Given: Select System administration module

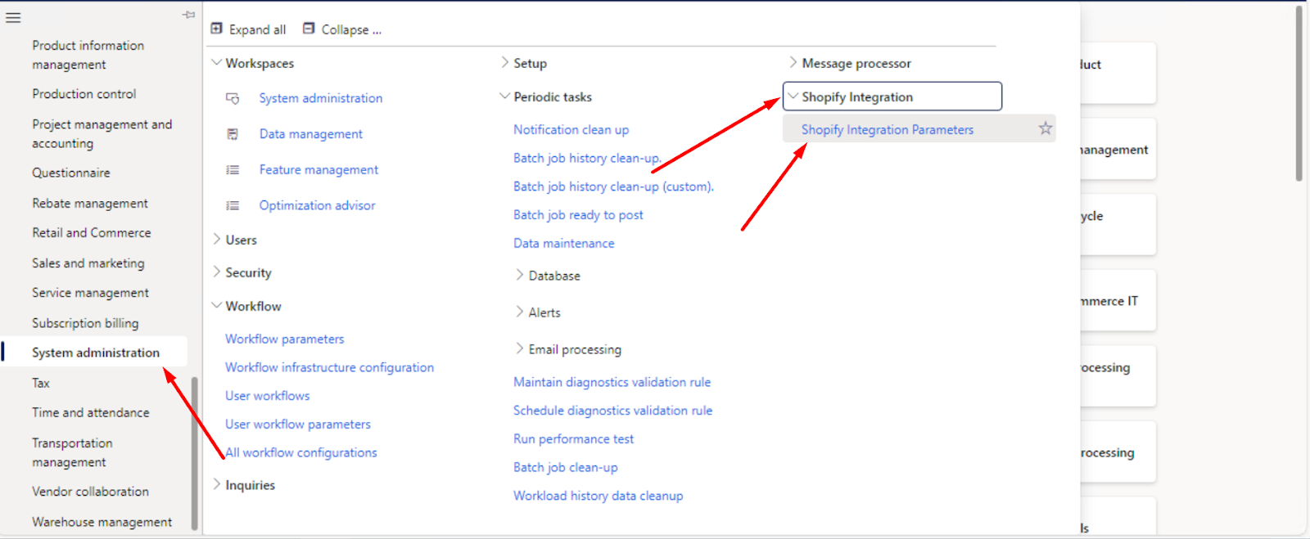Looking at the screenshot, I should click(x=96, y=353).
